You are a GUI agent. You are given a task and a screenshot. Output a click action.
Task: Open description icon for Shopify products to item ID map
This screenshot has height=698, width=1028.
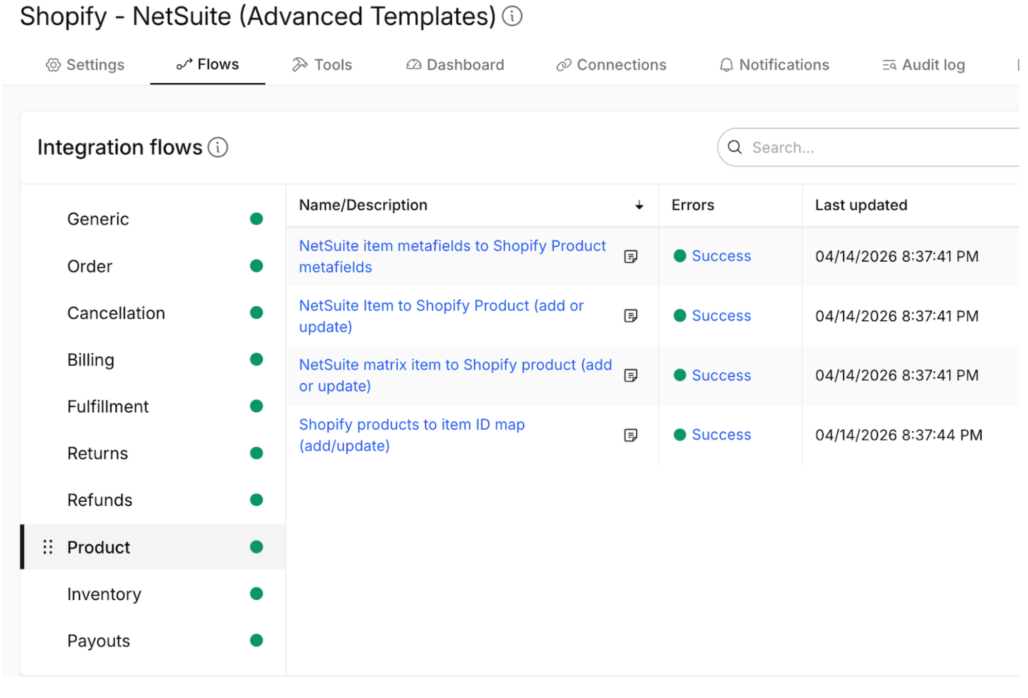[631, 435]
